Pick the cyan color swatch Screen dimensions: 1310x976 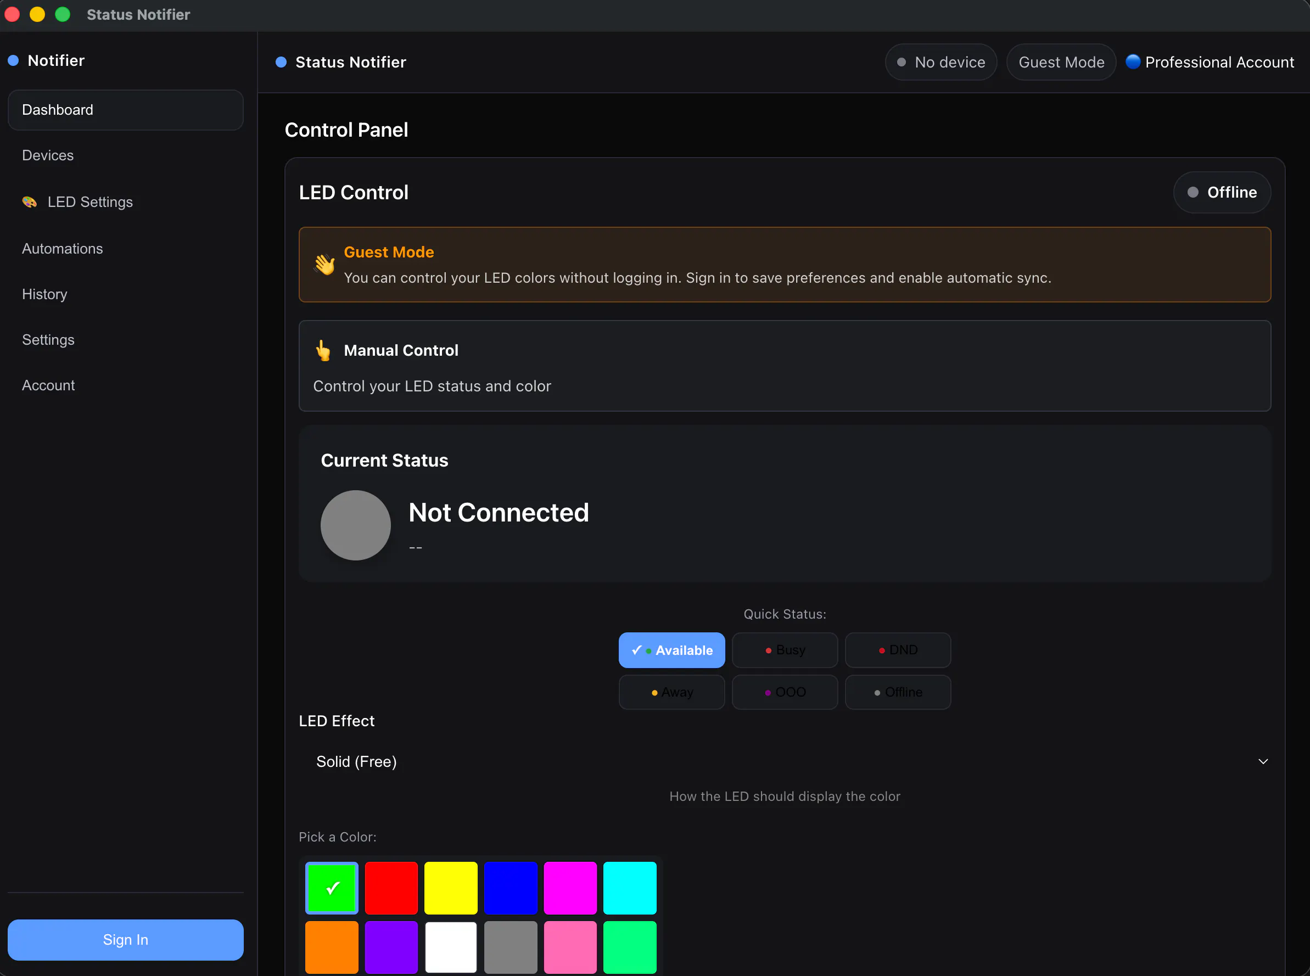pyautogui.click(x=630, y=888)
